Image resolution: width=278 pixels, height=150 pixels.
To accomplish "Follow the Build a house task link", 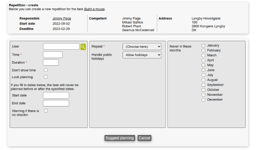I will tap(94, 9).
